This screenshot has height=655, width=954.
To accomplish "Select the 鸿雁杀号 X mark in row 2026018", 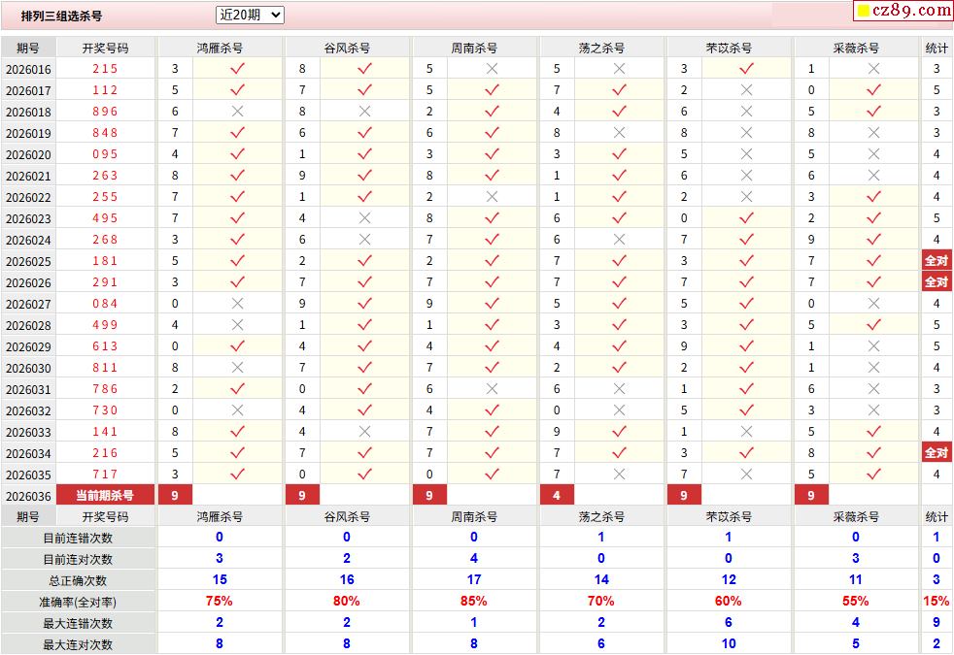I will pos(237,112).
